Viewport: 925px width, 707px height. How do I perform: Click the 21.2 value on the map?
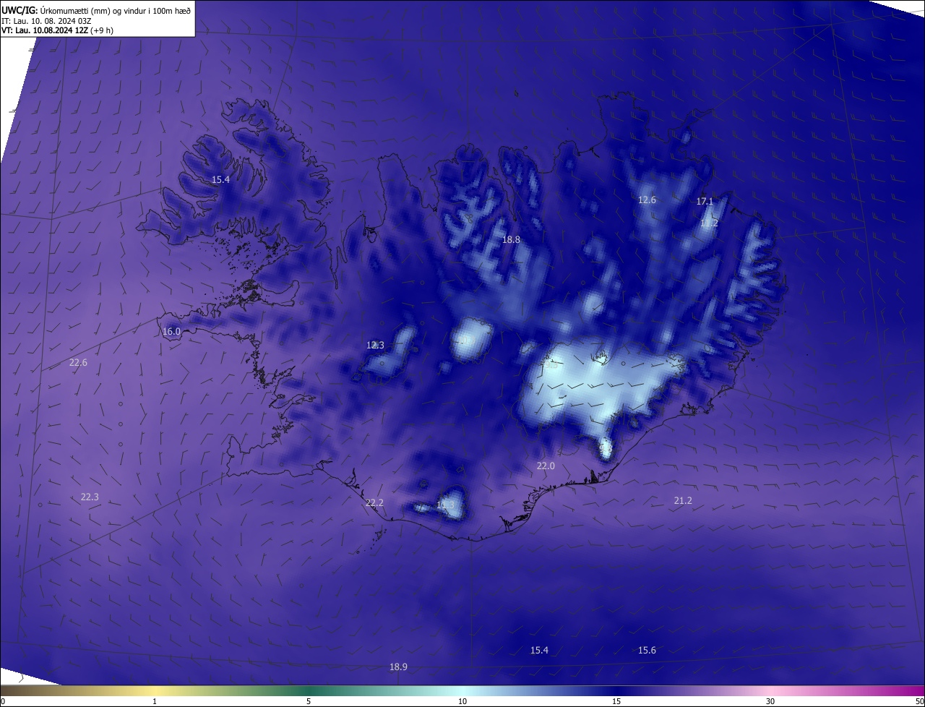[683, 500]
